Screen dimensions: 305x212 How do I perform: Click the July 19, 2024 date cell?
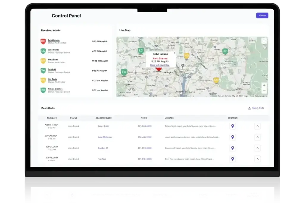click(x=52, y=159)
